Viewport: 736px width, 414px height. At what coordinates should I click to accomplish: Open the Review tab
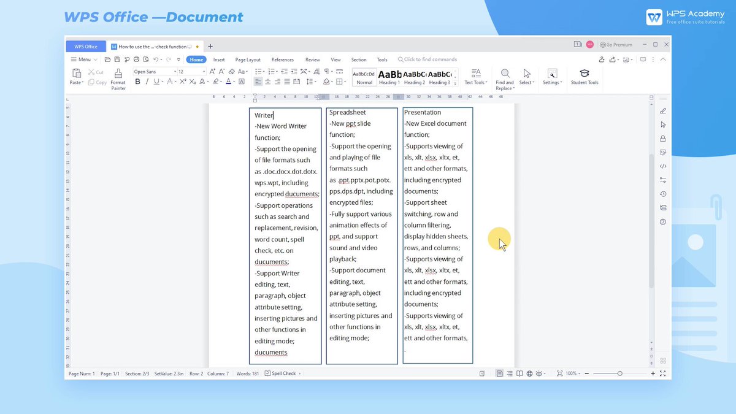[x=313, y=59]
